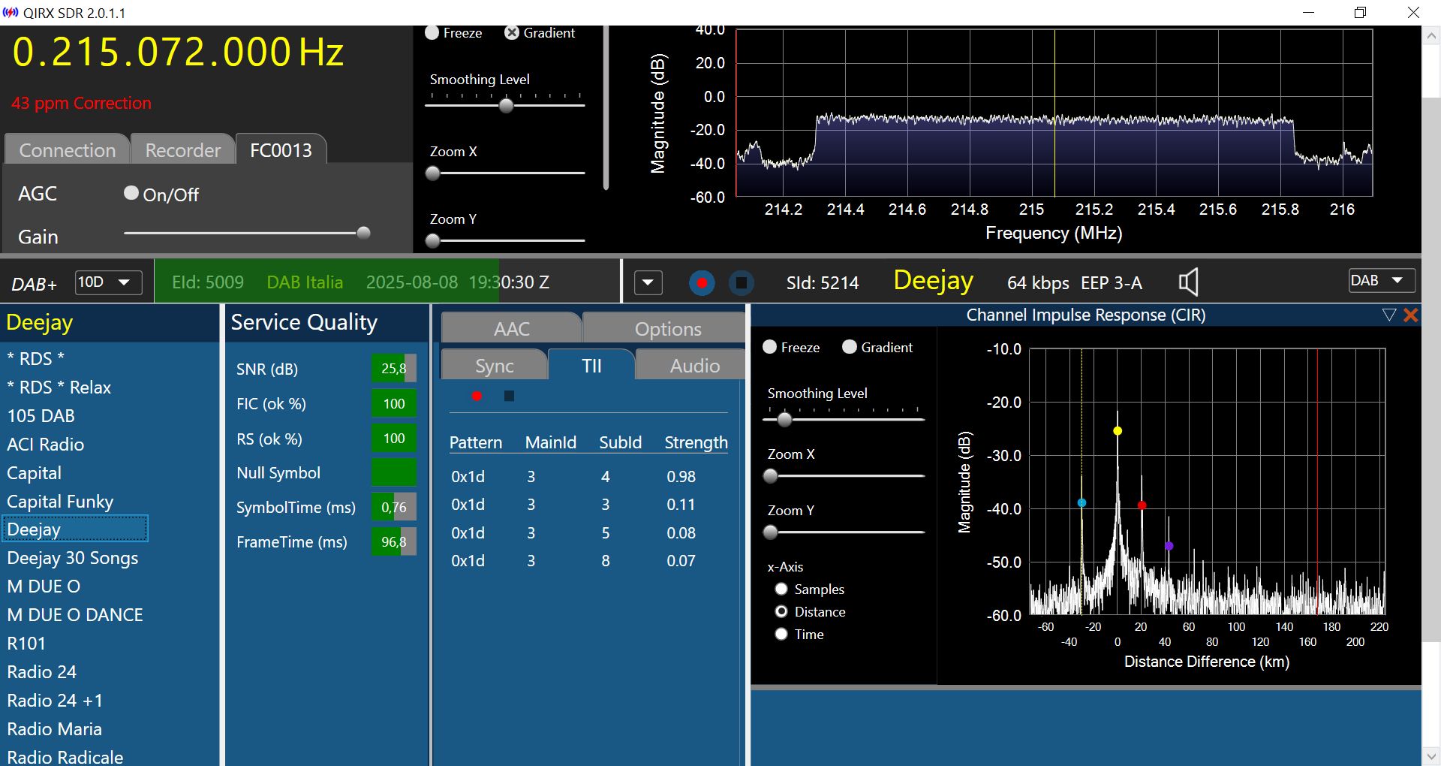Mute audio with the speaker icon
Screen dimensions: 1441x766
click(x=1188, y=282)
